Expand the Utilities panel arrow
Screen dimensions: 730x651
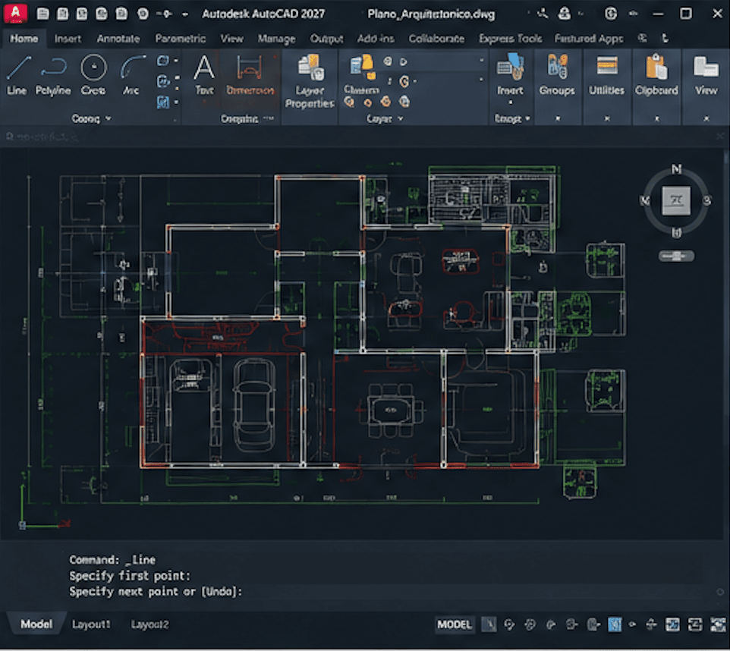(x=607, y=119)
